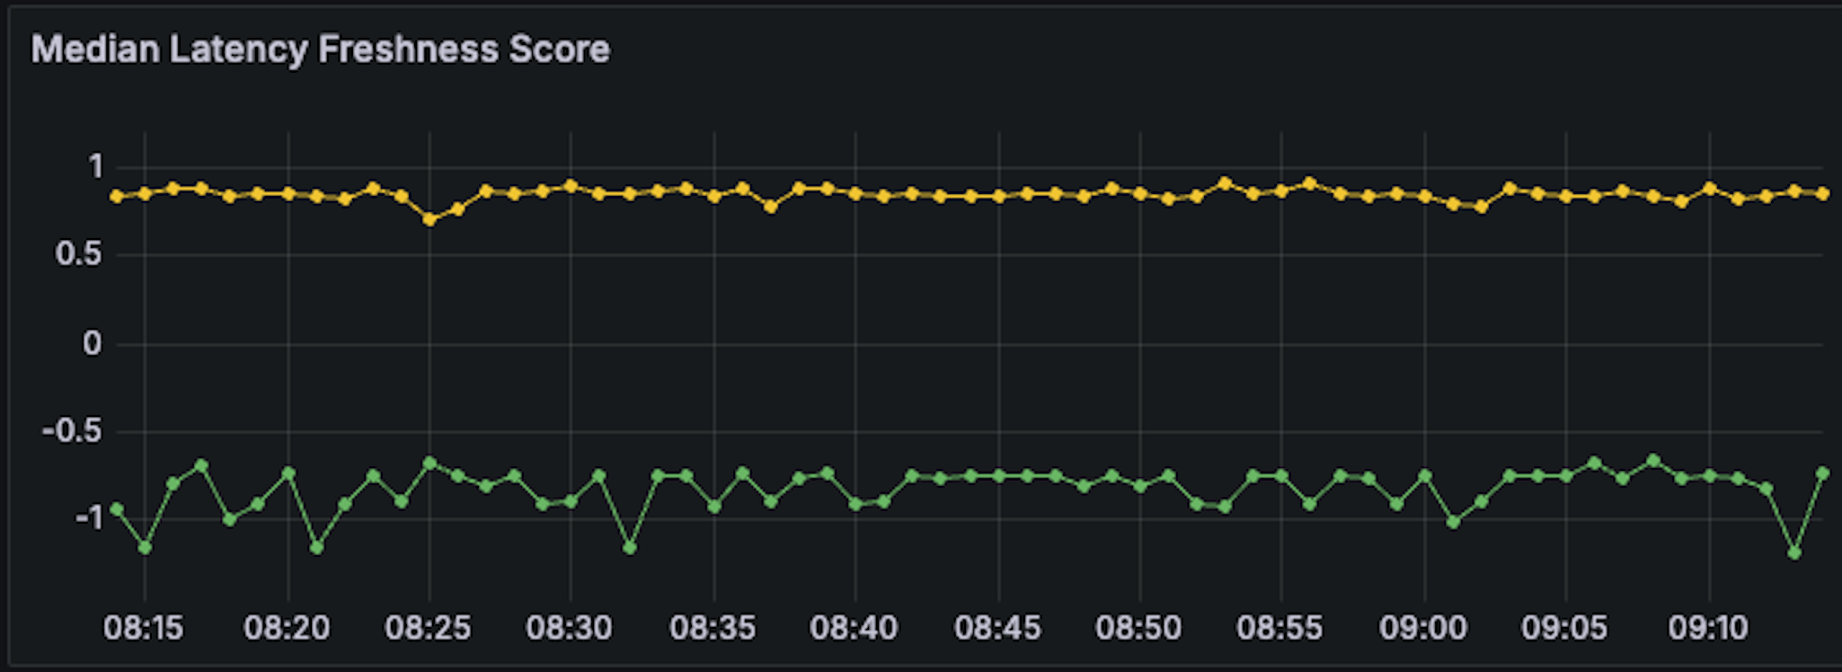Click the 09:00 x-axis time label
Screen dimensions: 1842x672
coord(1423,627)
